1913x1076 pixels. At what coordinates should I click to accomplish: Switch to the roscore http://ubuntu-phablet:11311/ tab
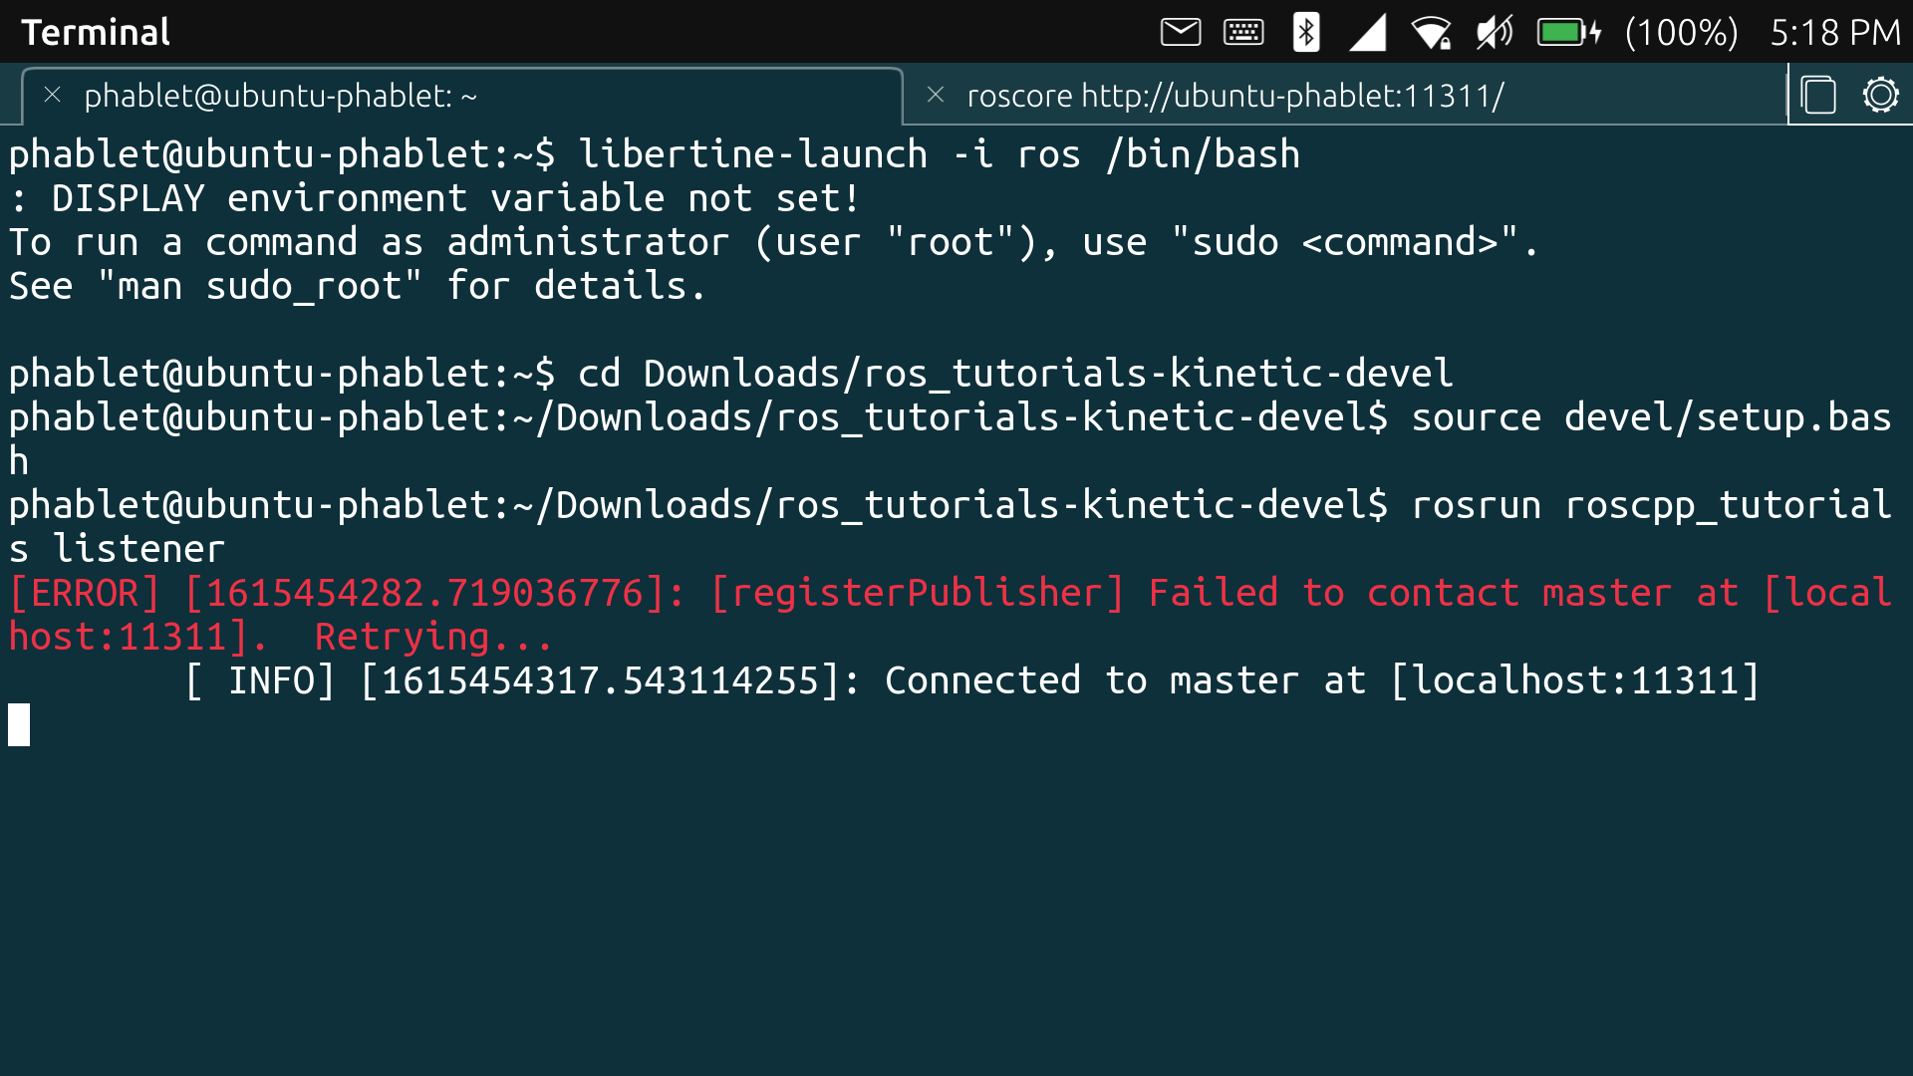(x=1235, y=95)
